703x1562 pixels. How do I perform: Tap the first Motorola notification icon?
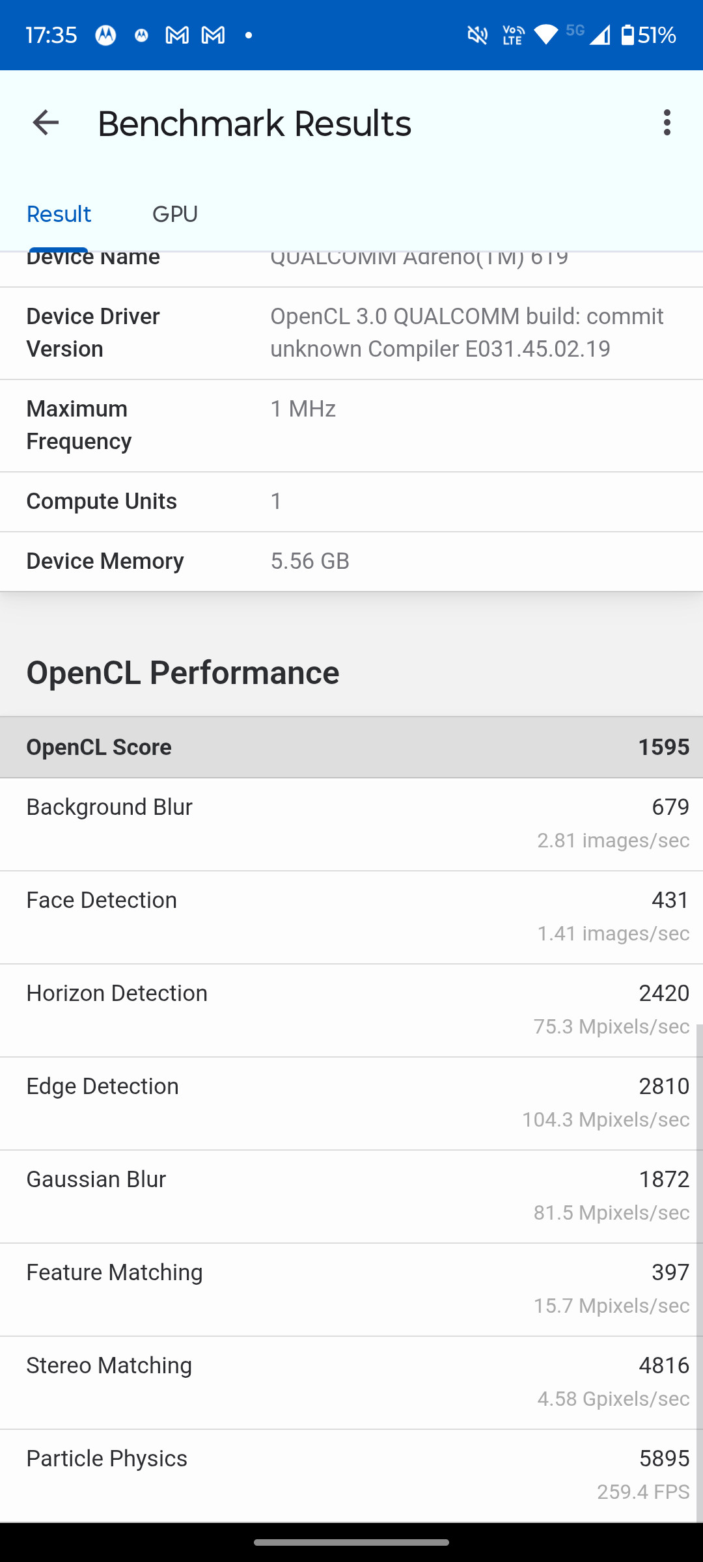(x=105, y=34)
